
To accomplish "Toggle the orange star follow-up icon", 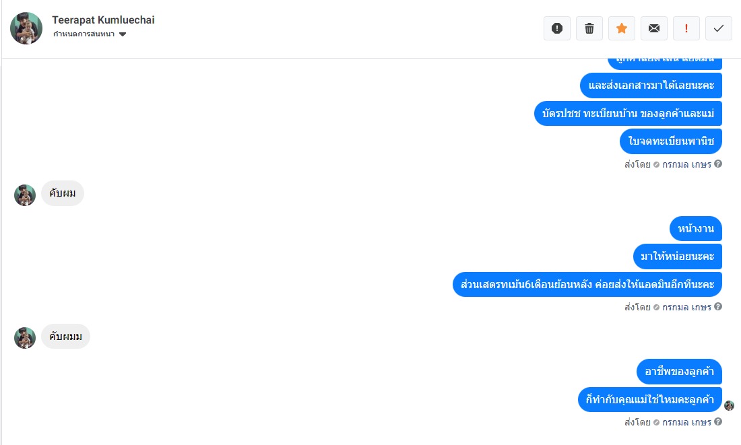I will click(x=622, y=28).
